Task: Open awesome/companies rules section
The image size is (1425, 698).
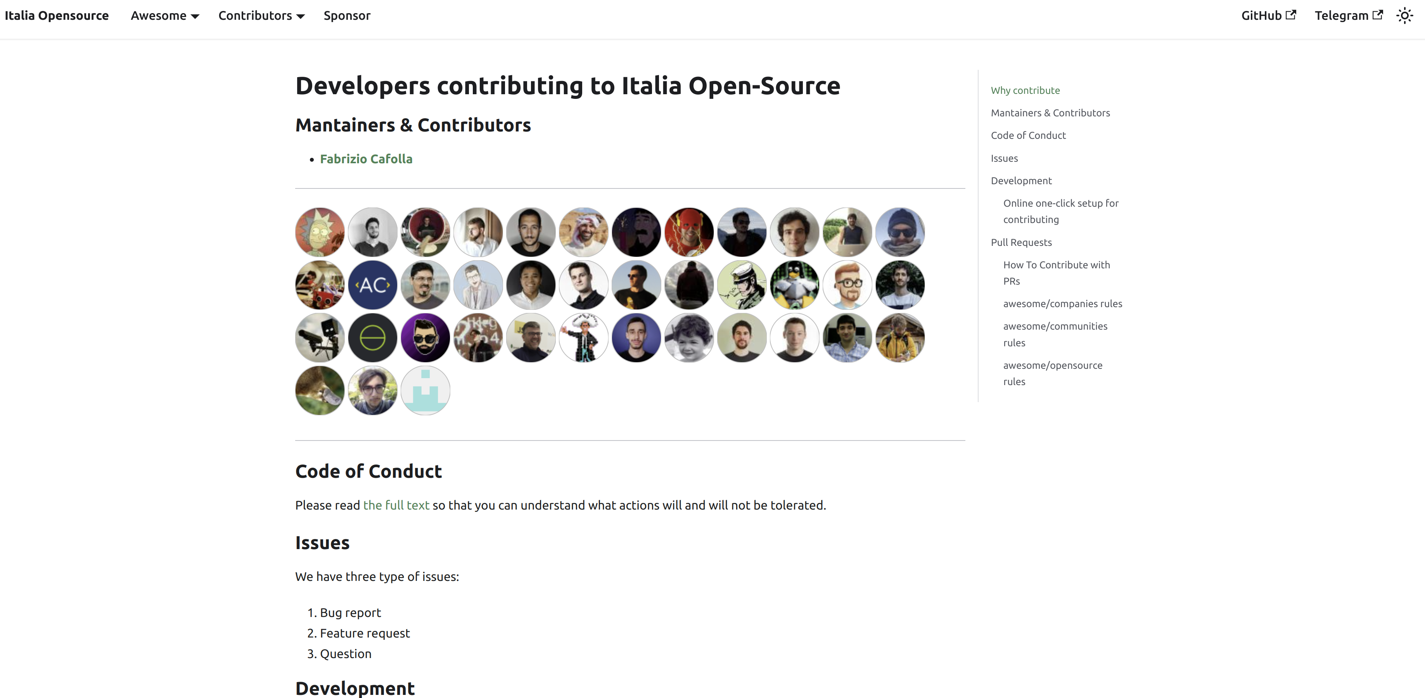Action: tap(1062, 304)
